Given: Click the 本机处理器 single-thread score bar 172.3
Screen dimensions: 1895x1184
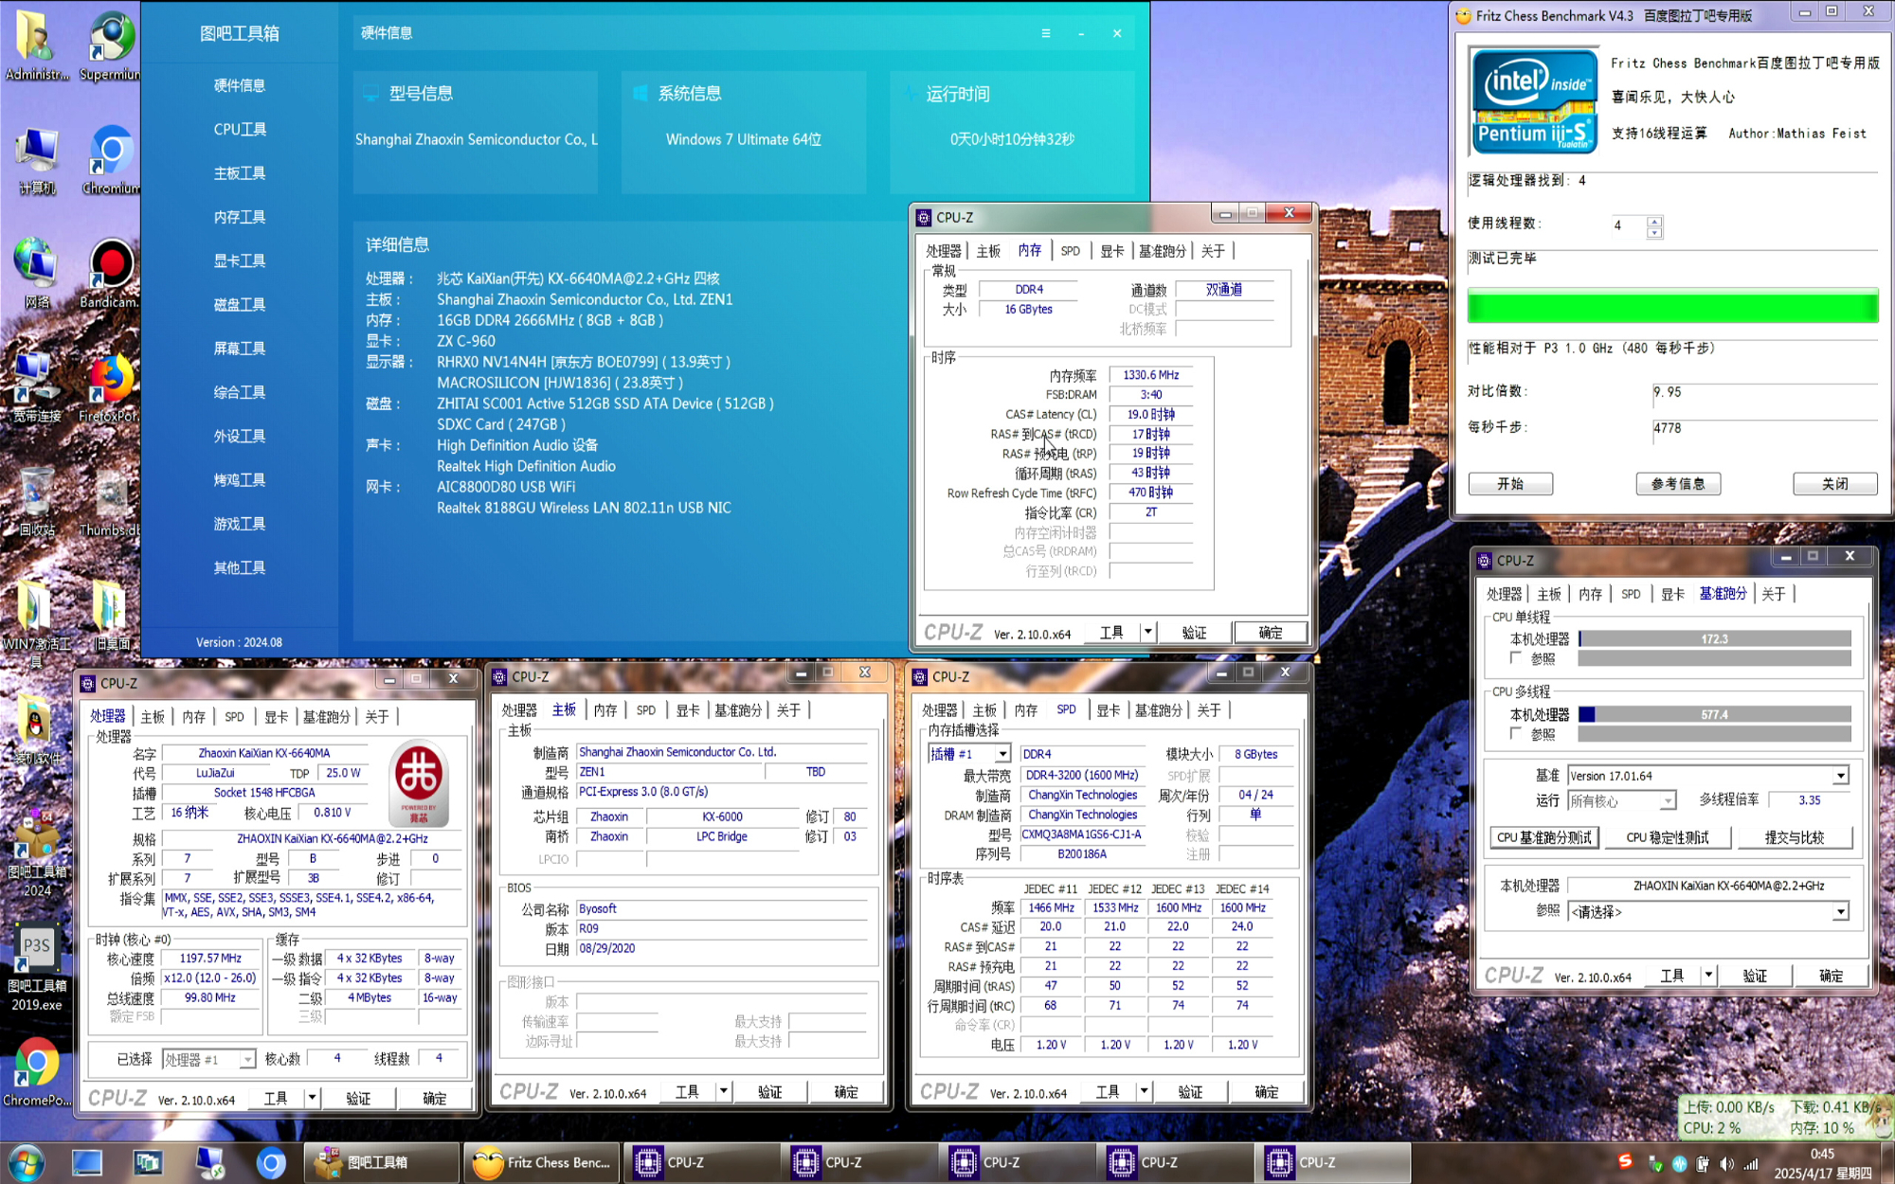Looking at the screenshot, I should coord(1714,639).
